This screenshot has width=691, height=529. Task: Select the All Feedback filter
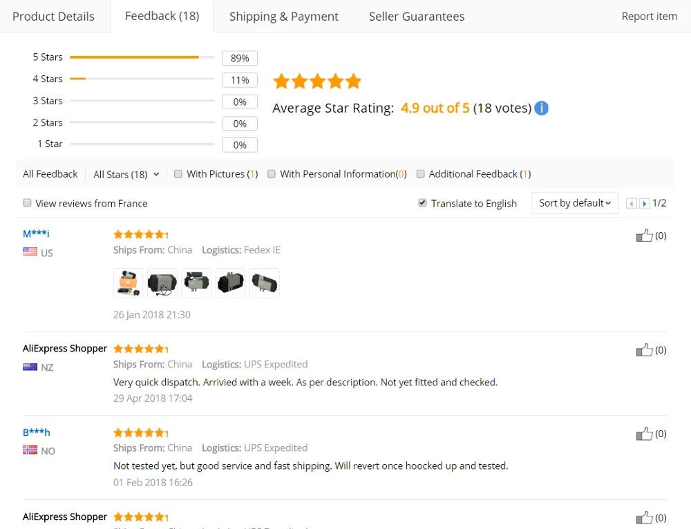[50, 174]
